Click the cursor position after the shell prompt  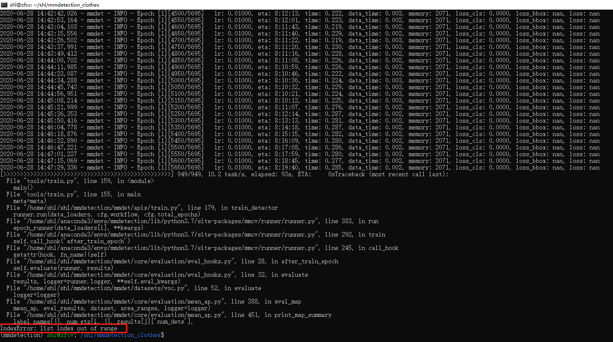162,335
